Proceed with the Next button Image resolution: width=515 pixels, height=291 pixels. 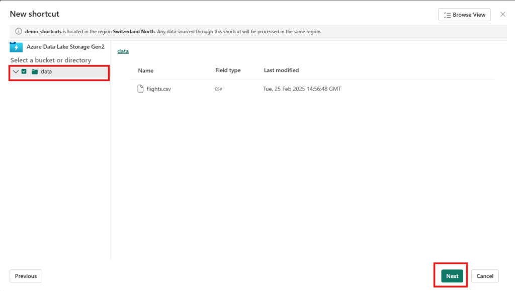click(452, 276)
